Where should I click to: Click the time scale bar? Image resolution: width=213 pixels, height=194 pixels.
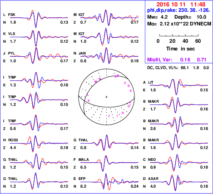tap(179, 35)
